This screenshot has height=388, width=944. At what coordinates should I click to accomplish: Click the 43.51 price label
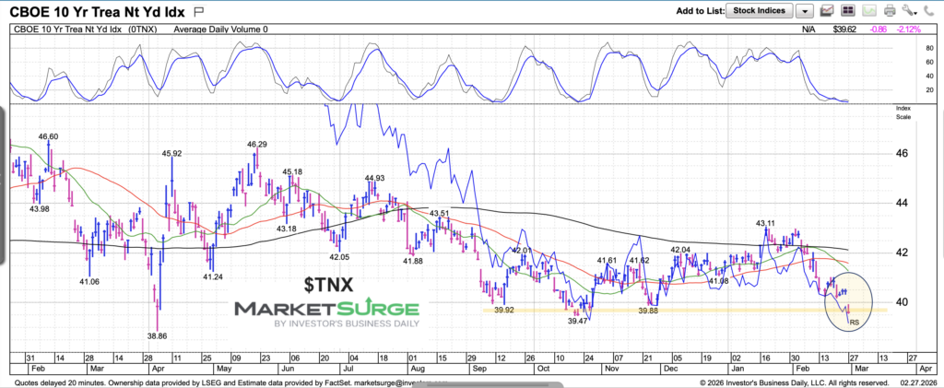click(439, 212)
